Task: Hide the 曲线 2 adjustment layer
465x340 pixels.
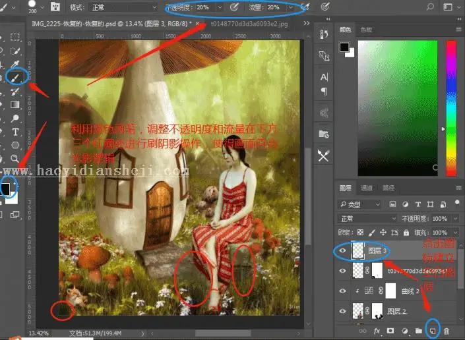Action: point(342,291)
